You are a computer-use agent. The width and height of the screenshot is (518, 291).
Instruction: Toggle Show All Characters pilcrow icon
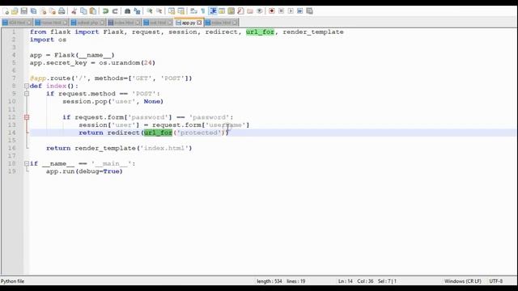tap(202, 11)
